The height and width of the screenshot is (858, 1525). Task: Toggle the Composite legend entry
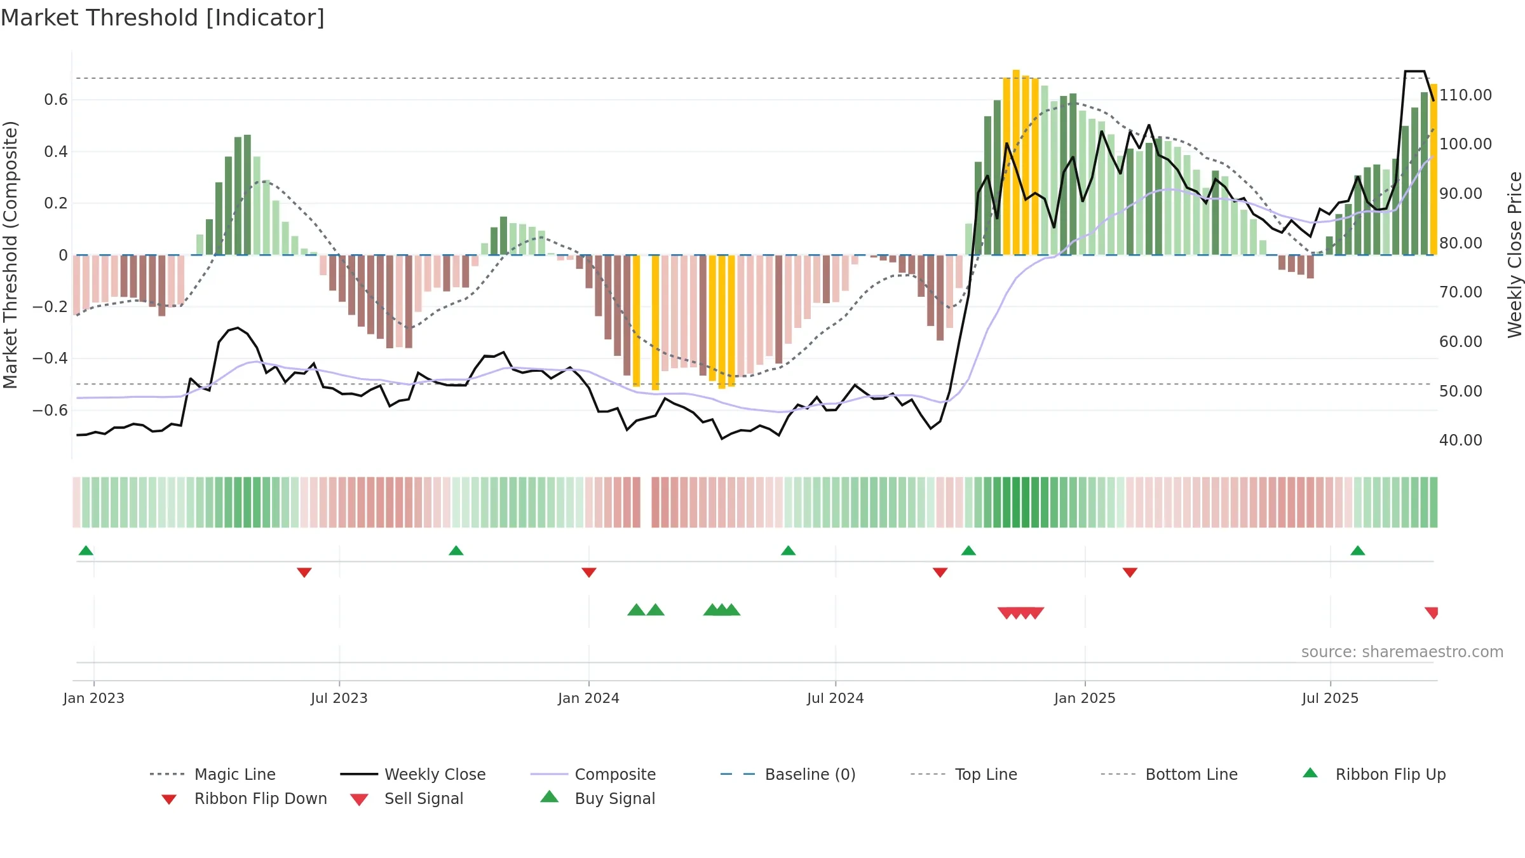593,774
